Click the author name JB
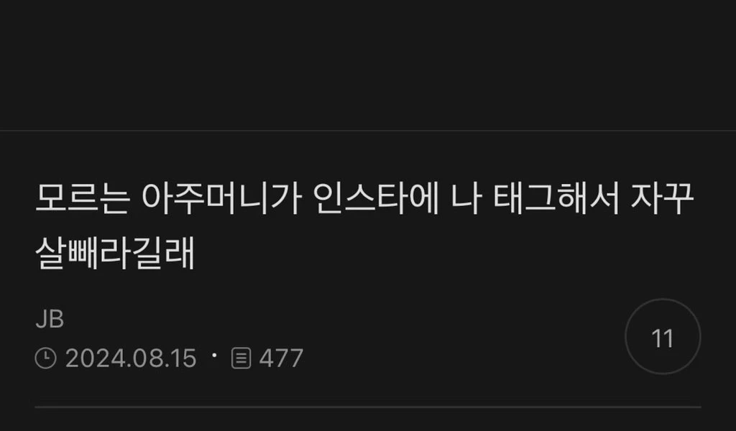The height and width of the screenshot is (431, 736). click(x=50, y=320)
